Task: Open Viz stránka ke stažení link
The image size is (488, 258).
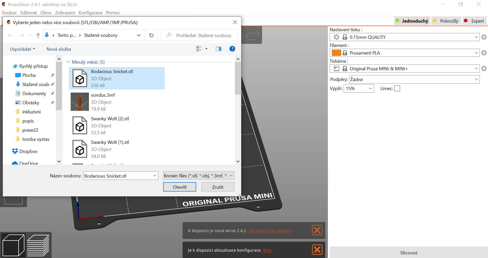Action: (x=270, y=231)
